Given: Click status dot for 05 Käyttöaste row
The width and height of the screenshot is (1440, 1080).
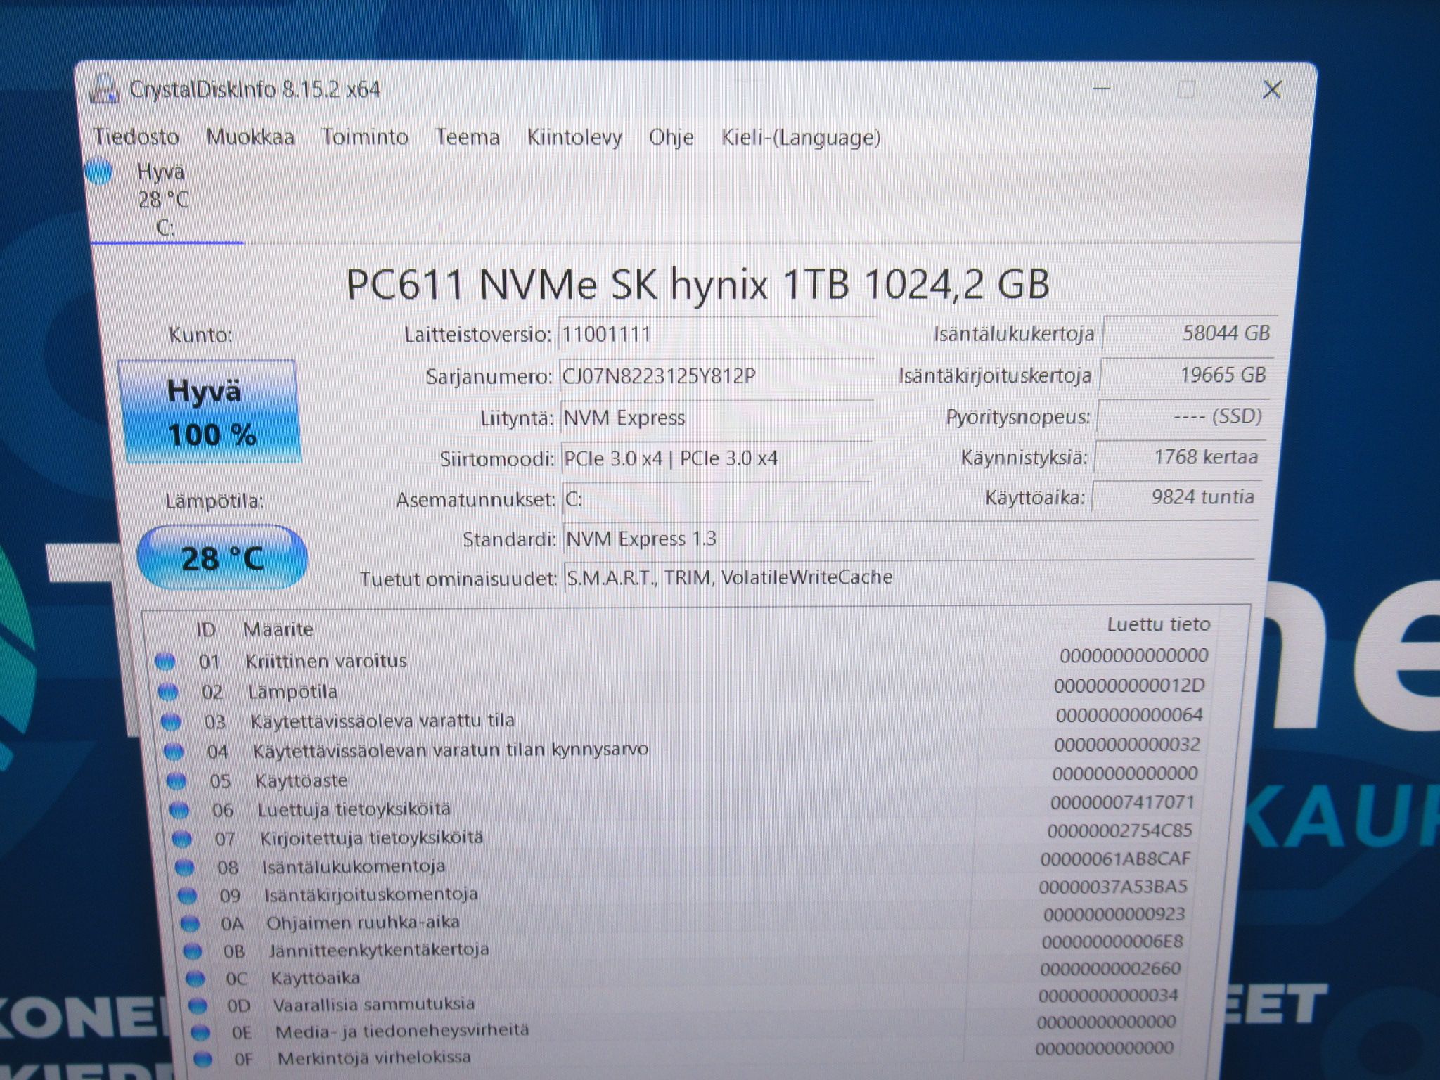Looking at the screenshot, I should tap(176, 780).
